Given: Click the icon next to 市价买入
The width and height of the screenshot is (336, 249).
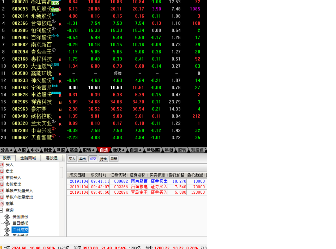Looking at the screenshot, I should (1, 178).
